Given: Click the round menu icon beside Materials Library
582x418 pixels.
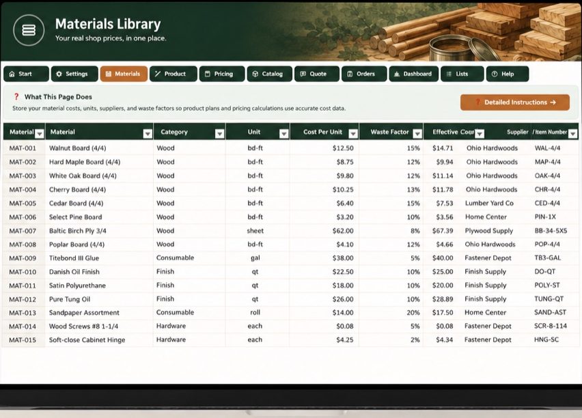Looking at the screenshot, I should pos(29,31).
